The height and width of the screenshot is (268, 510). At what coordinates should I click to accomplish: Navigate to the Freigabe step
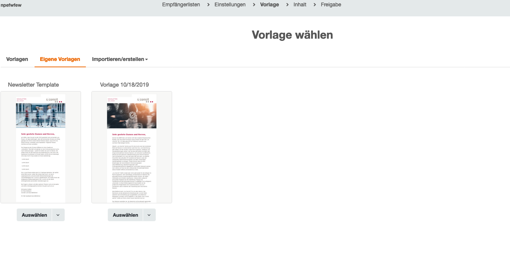click(x=331, y=5)
